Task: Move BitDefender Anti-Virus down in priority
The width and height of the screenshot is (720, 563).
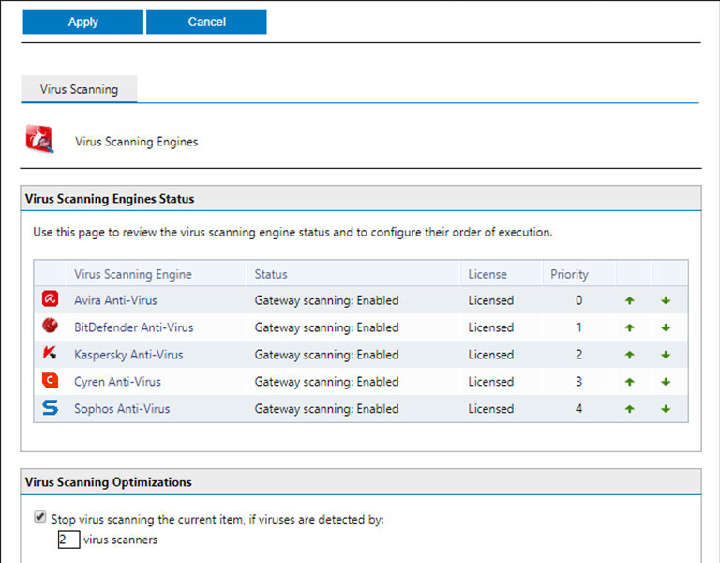Action: pos(666,327)
